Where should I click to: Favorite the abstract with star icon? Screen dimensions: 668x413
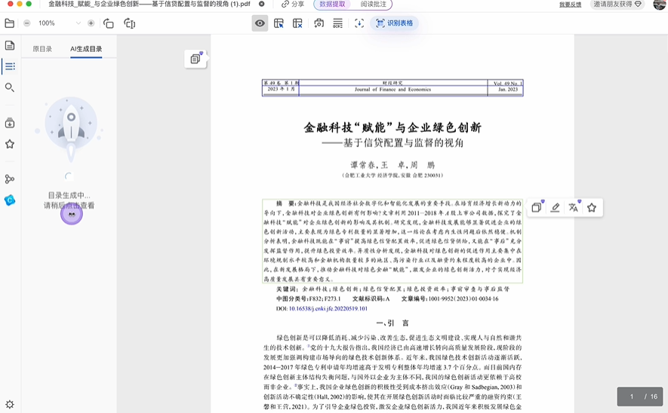[x=592, y=207]
